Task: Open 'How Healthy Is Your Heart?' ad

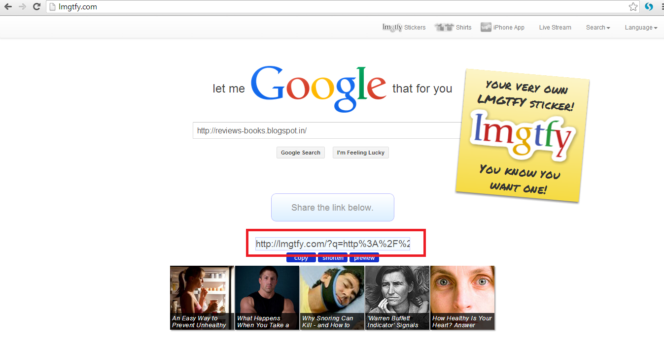Action: tap(462, 298)
